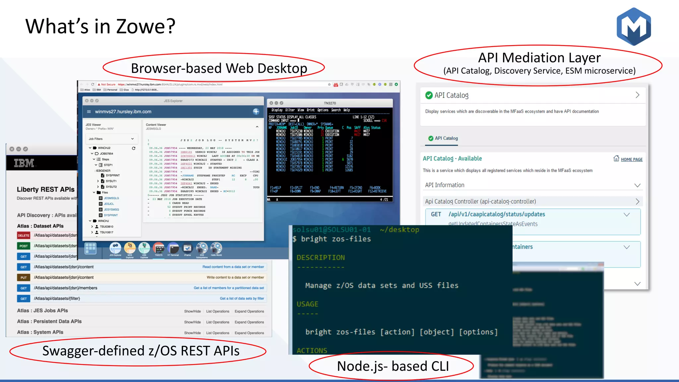Launch MVS Explorer from the dock

[x=130, y=248]
